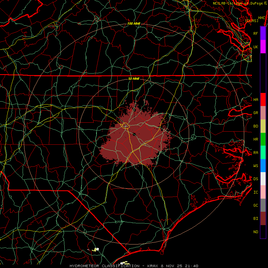Click the 50 NMI range ring label

pyautogui.click(x=134, y=79)
